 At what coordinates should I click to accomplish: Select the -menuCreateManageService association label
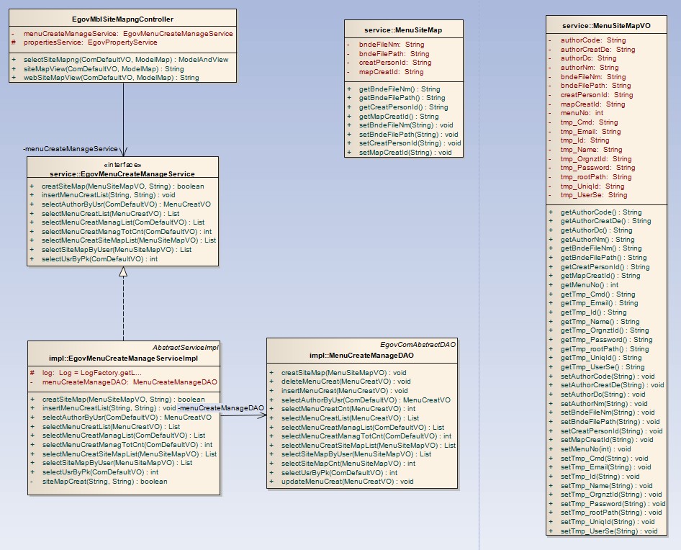(x=71, y=148)
